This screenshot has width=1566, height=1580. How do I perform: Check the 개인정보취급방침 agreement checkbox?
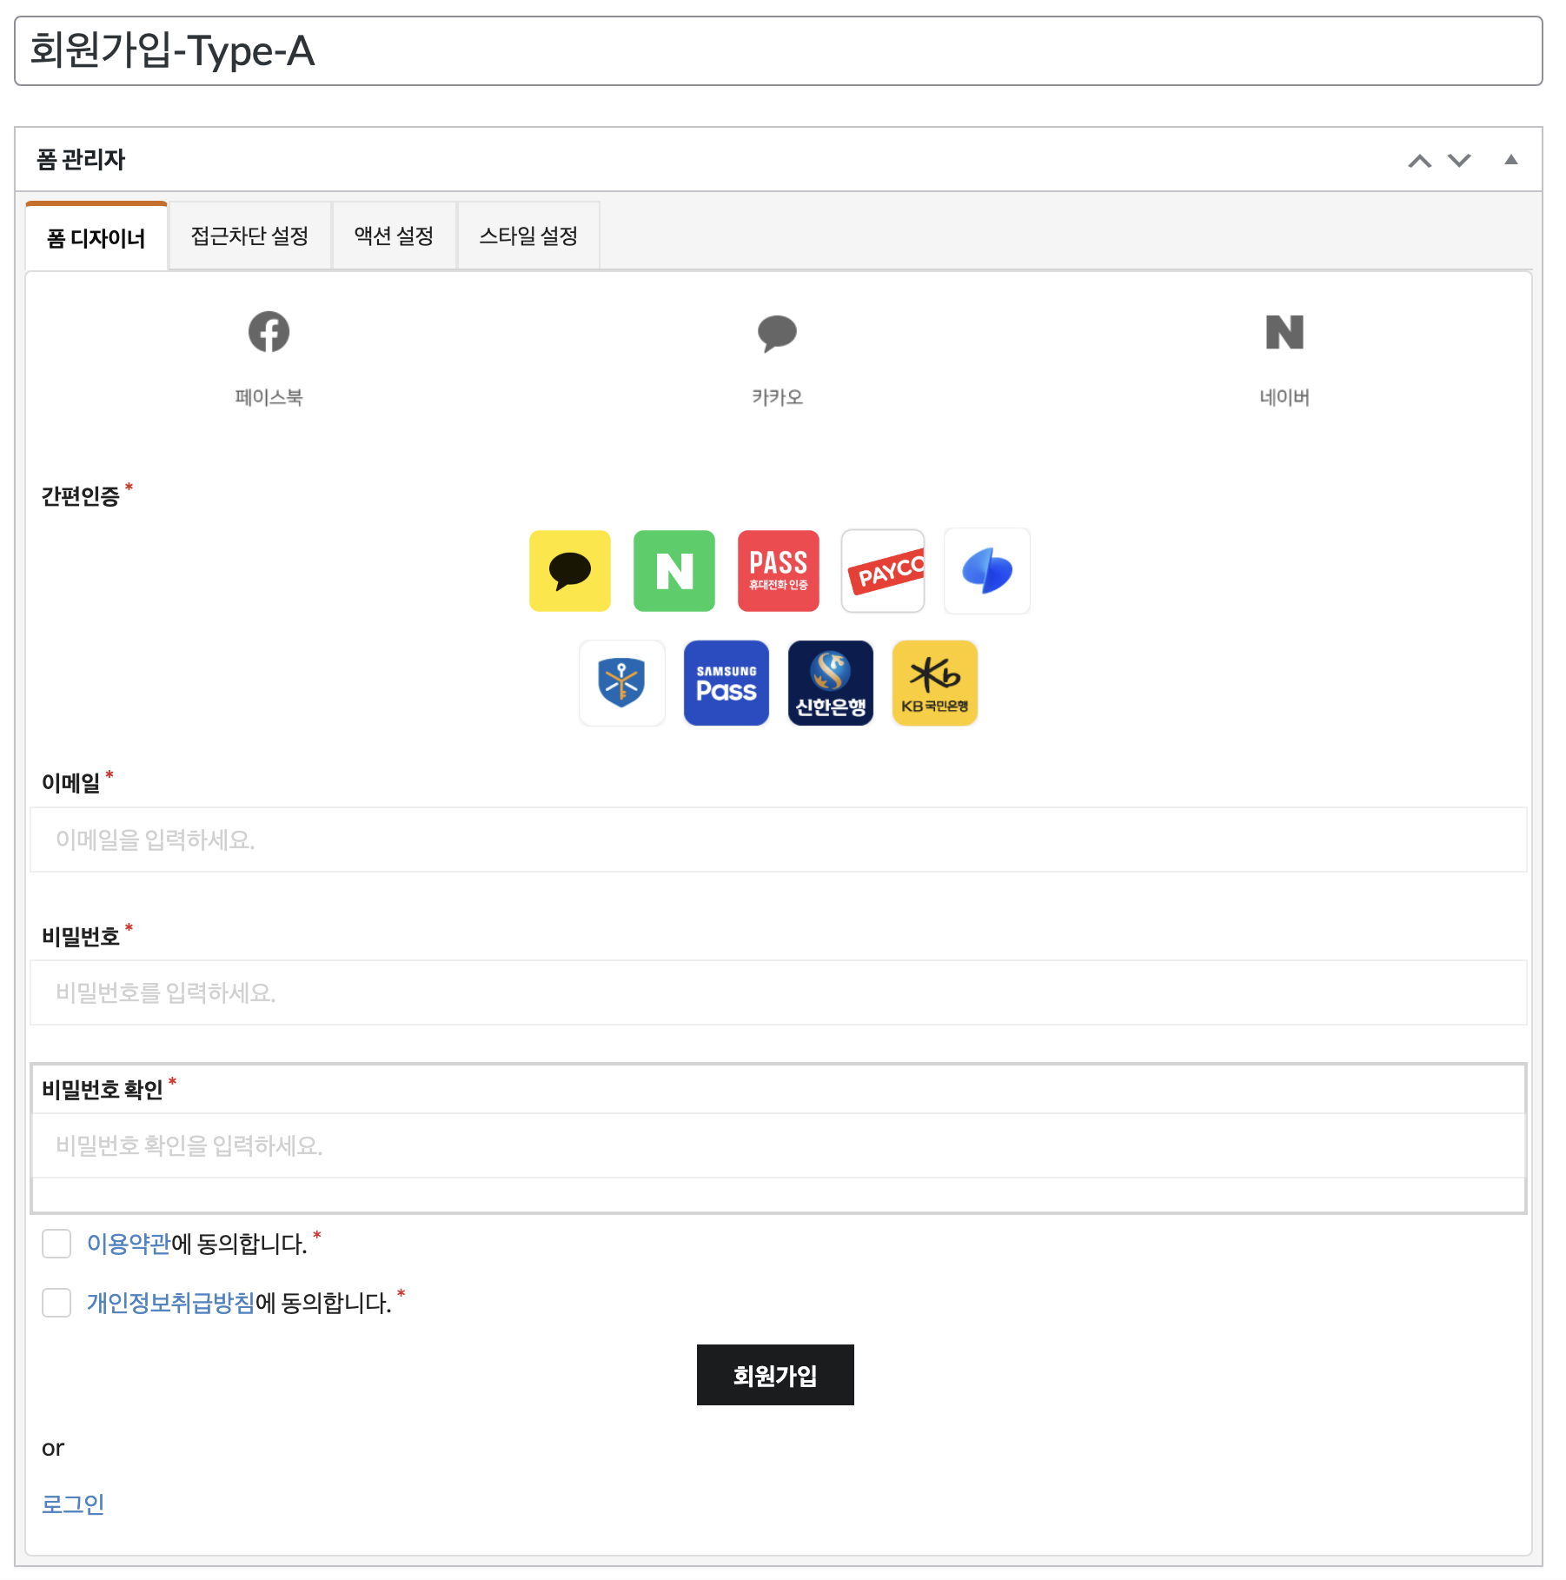coord(56,1303)
